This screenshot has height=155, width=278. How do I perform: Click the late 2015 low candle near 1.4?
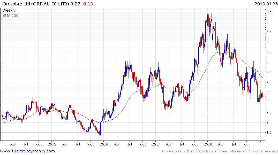coord(100,133)
